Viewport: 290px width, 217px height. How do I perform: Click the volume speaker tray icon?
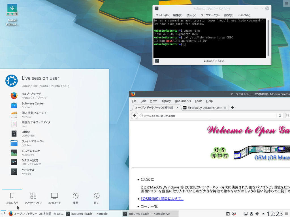pos(257,214)
